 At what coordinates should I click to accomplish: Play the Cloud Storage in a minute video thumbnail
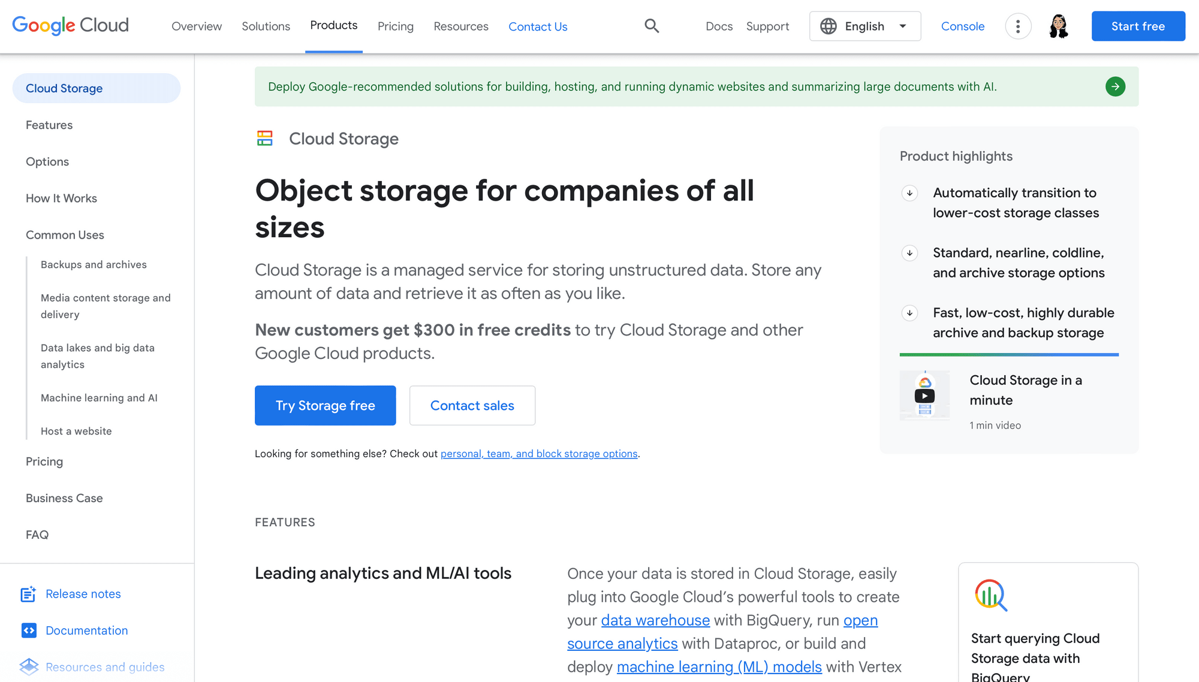pos(924,396)
